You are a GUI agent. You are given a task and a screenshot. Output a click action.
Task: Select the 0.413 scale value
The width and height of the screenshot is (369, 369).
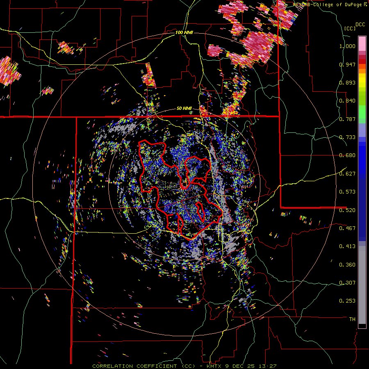tap(347, 246)
